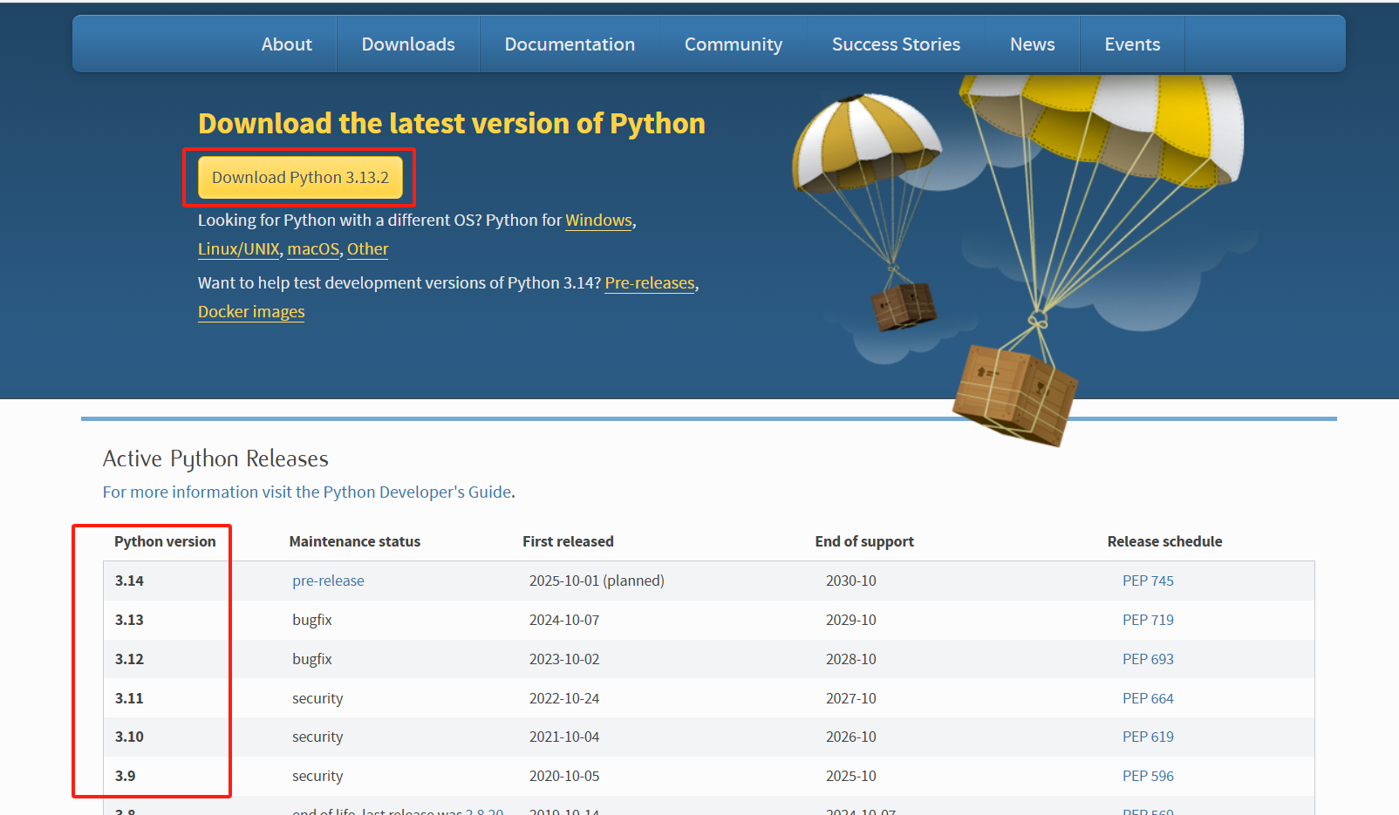The height and width of the screenshot is (815, 1399).
Task: Open the Success Stories menu
Action: [896, 44]
